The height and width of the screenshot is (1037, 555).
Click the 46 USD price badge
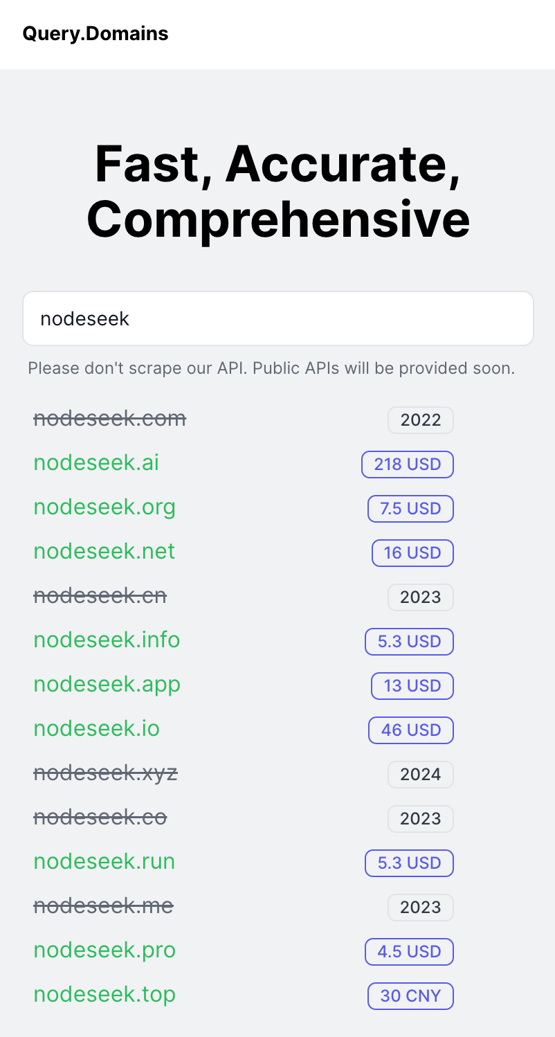click(x=410, y=730)
